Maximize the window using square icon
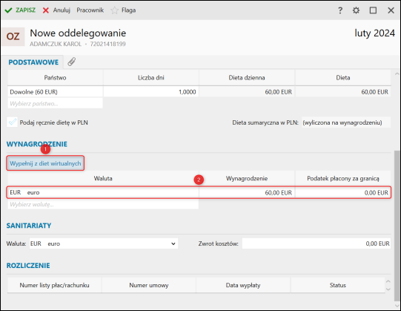 pos(373,10)
